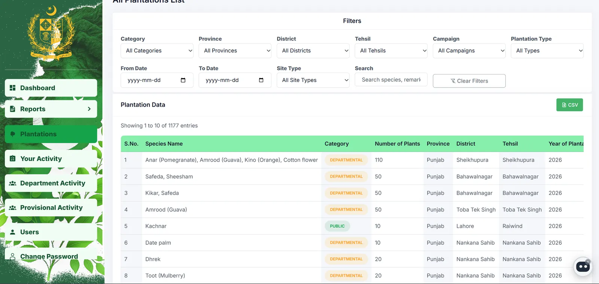Open the Users sidebar menu item
Image resolution: width=599 pixels, height=284 pixels.
point(51,232)
